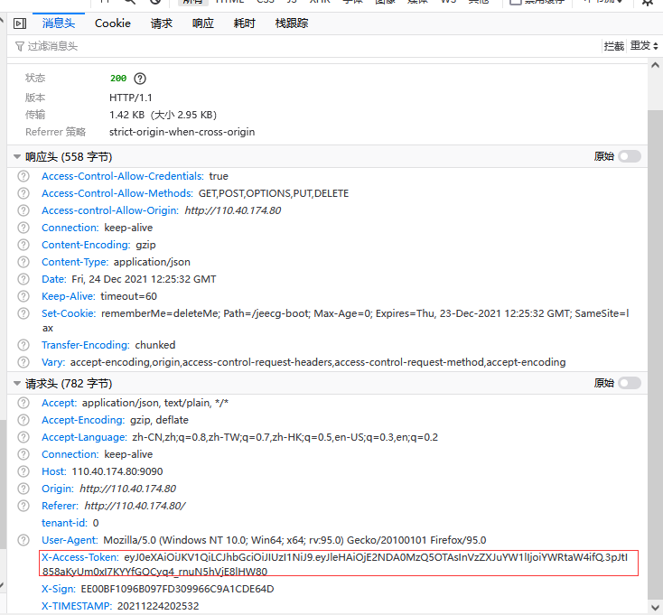Toggle 原始 raw switch for request headers
663x615 pixels.
pos(630,383)
